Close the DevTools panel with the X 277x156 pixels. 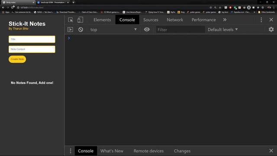click(x=271, y=19)
